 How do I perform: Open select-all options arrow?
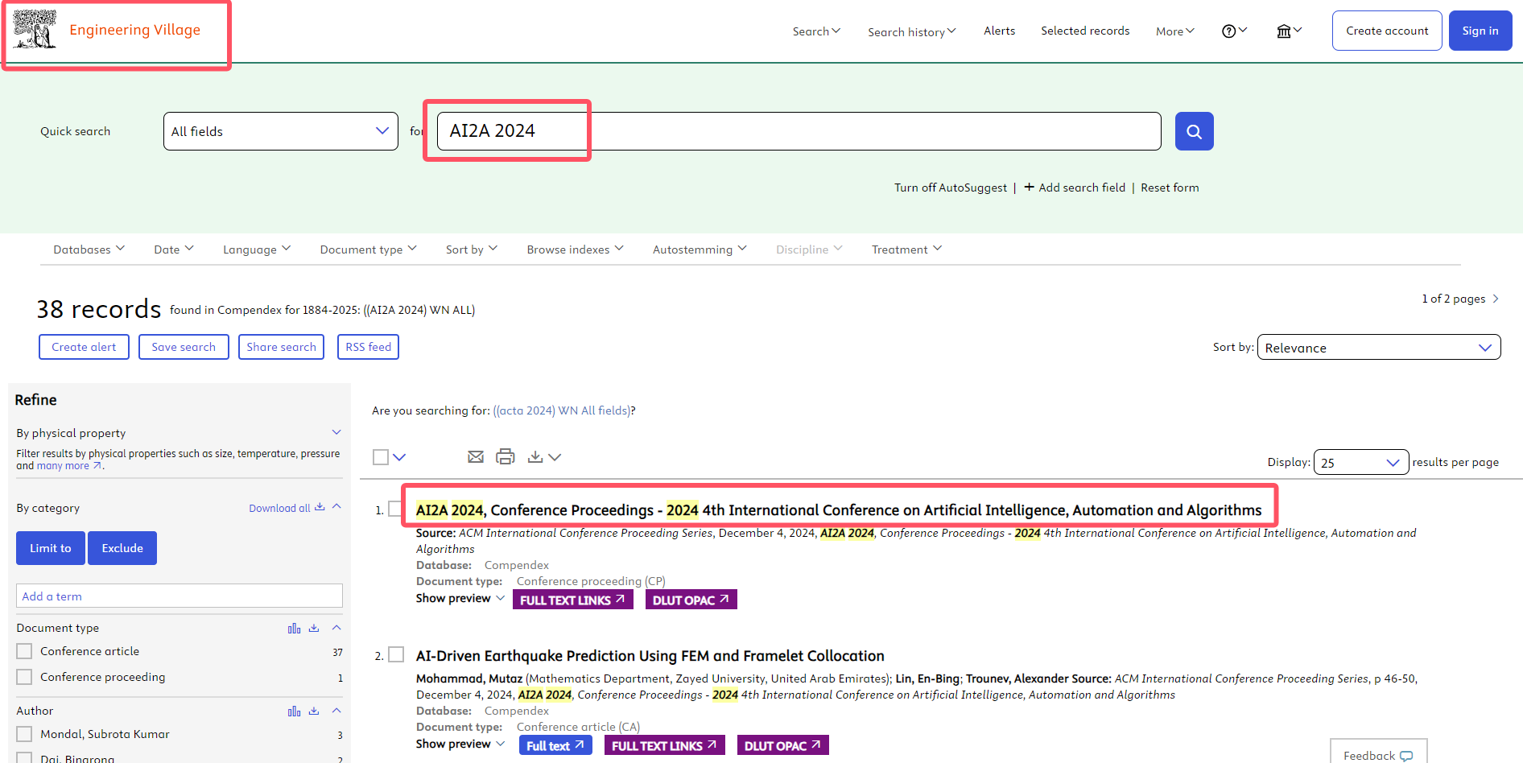[399, 457]
